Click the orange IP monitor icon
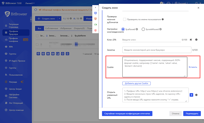 (x=96, y=19)
